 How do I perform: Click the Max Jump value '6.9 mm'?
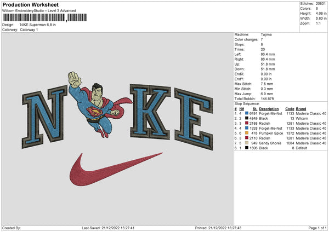[267, 94]
